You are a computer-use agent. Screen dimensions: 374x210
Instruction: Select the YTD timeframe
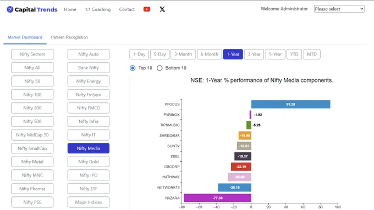294,54
